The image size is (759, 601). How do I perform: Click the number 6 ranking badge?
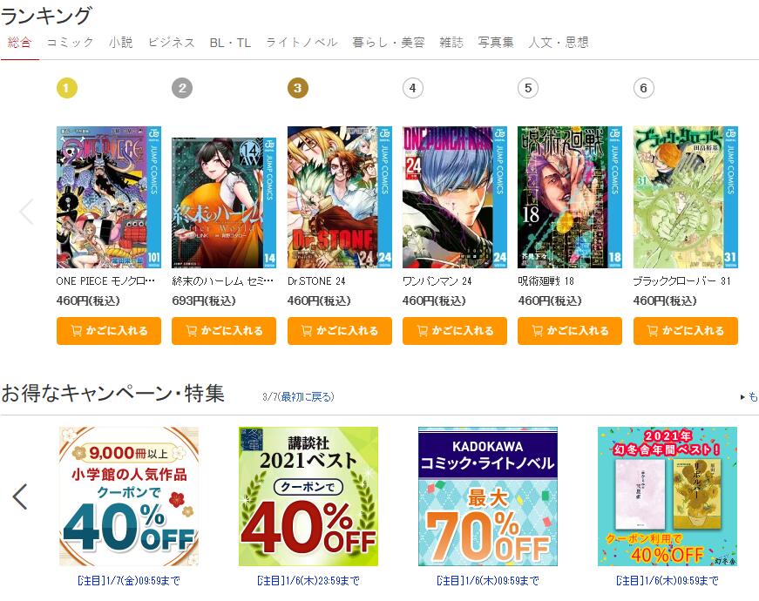point(644,88)
